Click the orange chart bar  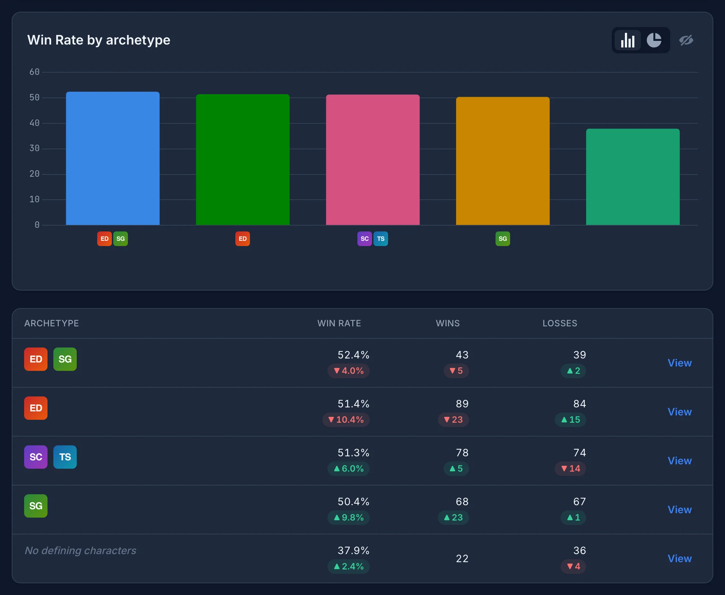click(x=503, y=161)
